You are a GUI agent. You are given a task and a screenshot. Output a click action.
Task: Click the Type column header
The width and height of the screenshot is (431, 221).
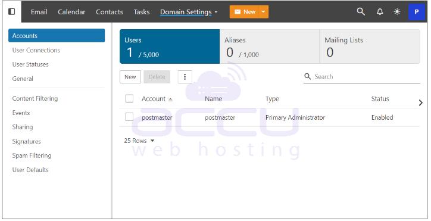point(273,99)
